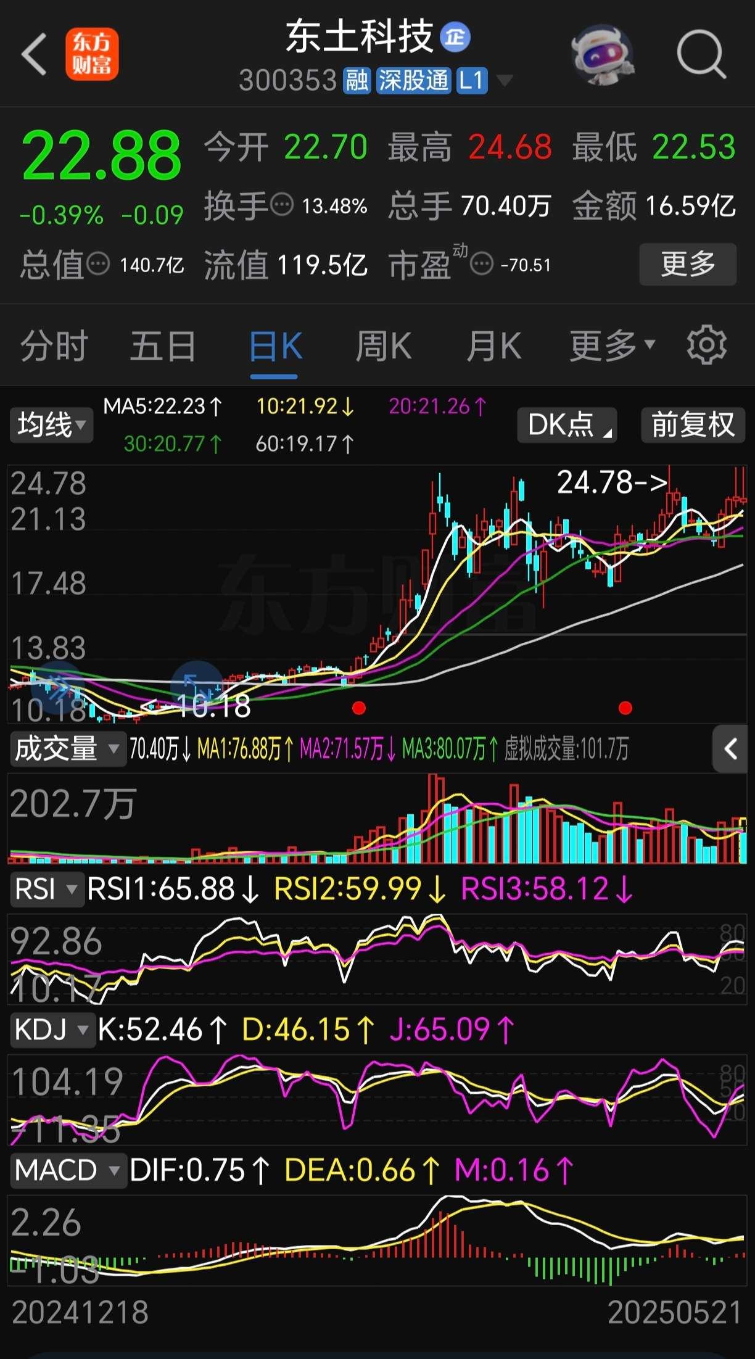Image resolution: width=755 pixels, height=1359 pixels.
Task: Switch to the 周K tab
Action: pos(383,346)
